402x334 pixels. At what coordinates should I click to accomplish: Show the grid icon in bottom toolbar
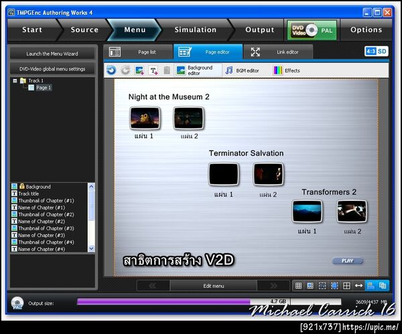coord(298,286)
